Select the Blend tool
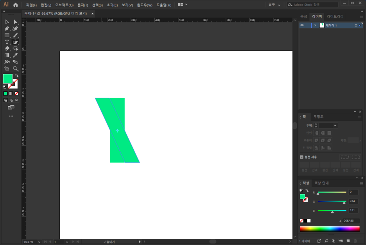The width and height of the screenshot is (366, 245). 15,62
